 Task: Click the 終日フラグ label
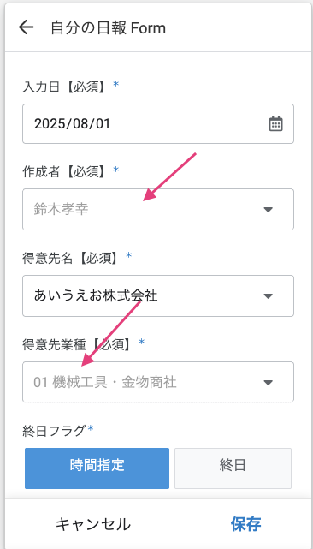[x=54, y=430]
